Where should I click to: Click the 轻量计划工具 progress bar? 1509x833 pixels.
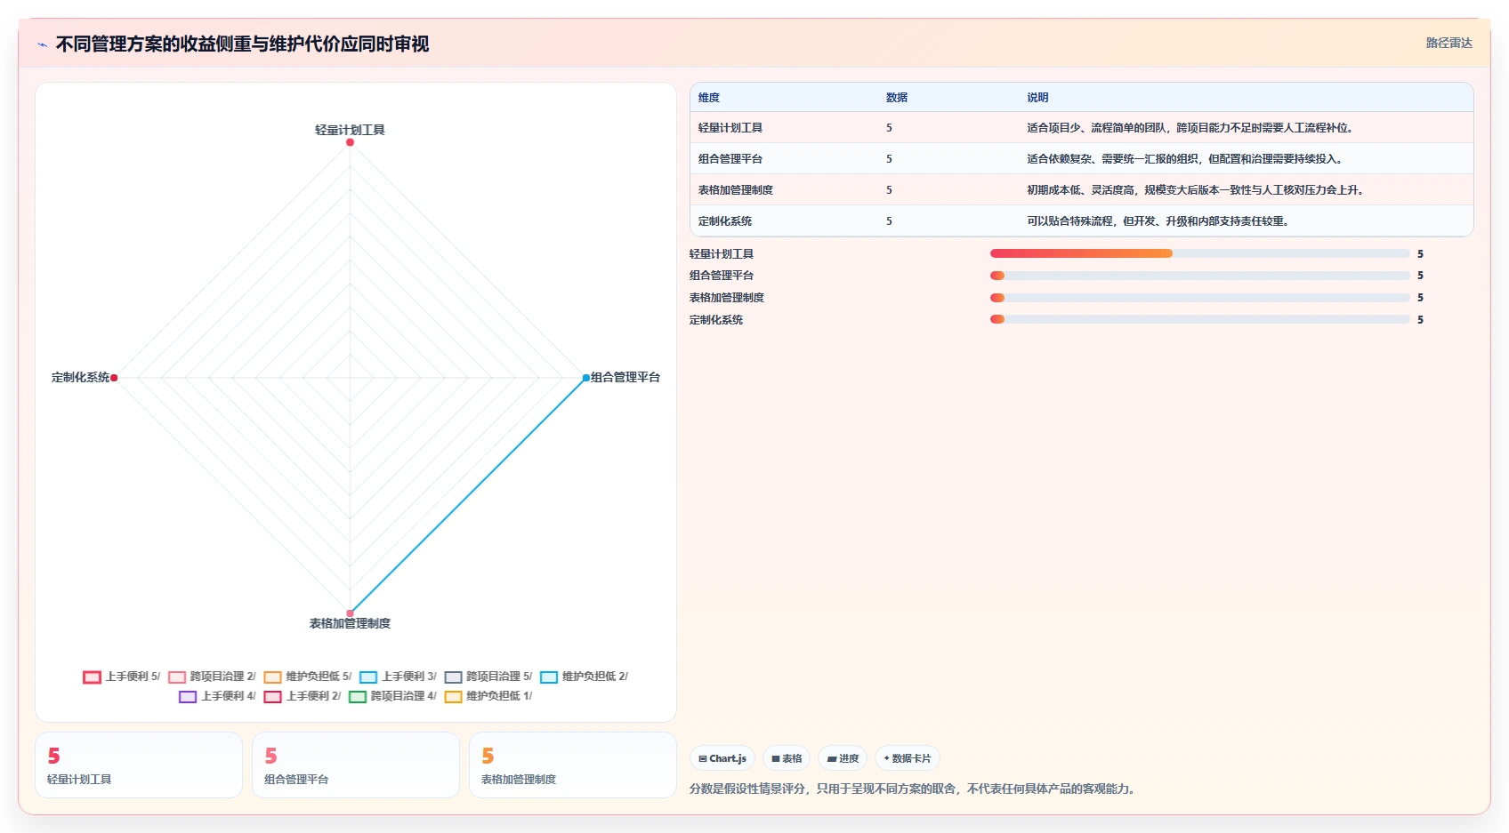click(x=1199, y=253)
